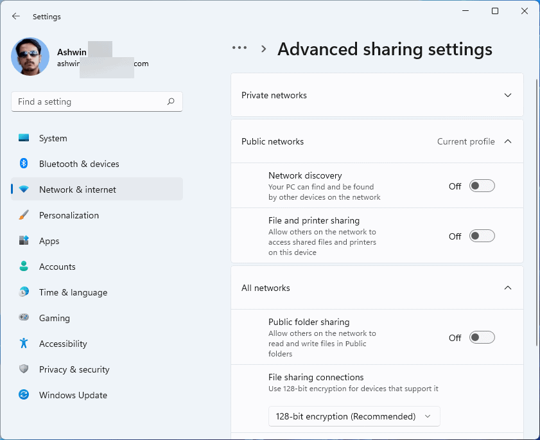The image size is (540, 440).
Task: Click the Gaming controller icon
Action: 24,317
